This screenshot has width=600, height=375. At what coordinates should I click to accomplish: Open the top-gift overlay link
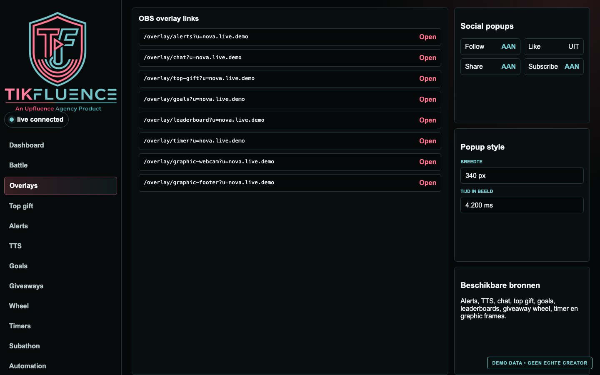pos(427,79)
